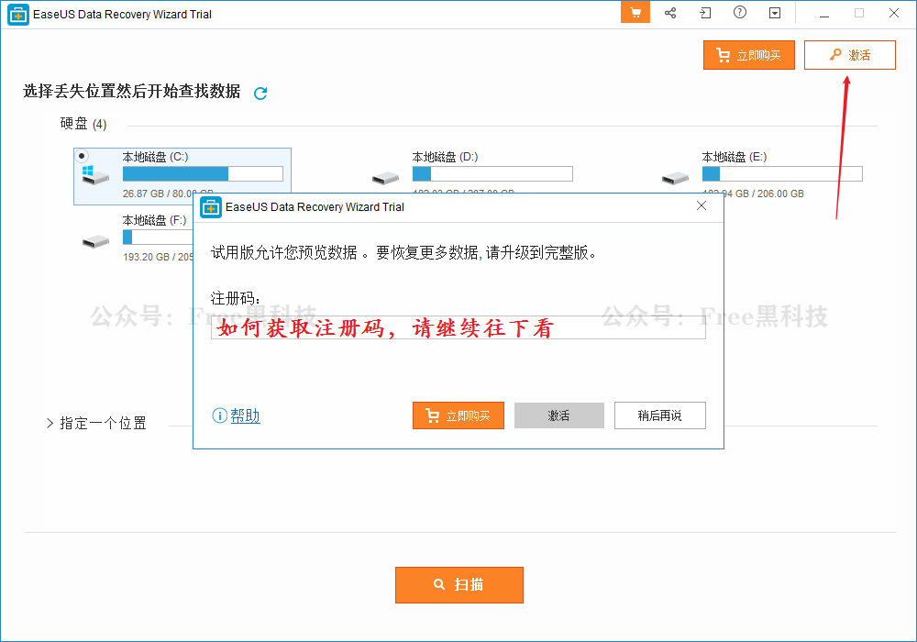The width and height of the screenshot is (917, 642).
Task: Click the EaseUS logo in the dialog title
Action: (211, 207)
